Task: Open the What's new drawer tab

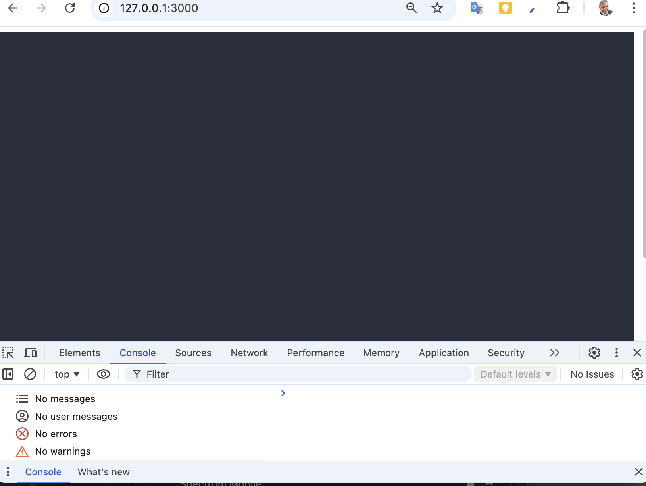Action: tap(104, 472)
